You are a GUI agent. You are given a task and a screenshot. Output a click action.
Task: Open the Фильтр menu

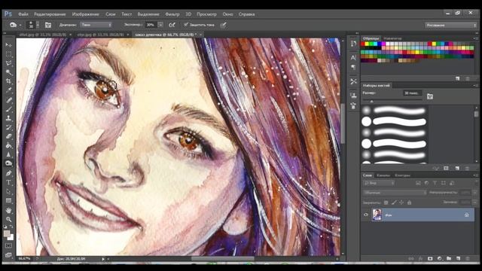point(172,14)
